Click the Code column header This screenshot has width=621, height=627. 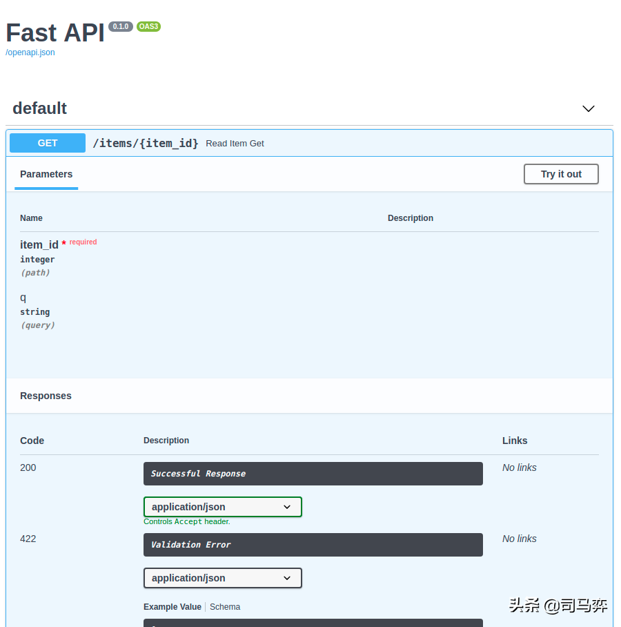[x=32, y=441]
